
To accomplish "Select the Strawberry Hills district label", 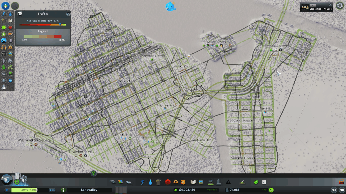I will point(81,152).
